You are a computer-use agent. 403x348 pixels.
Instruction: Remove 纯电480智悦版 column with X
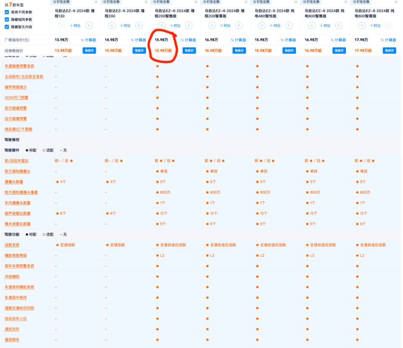(296, 2)
